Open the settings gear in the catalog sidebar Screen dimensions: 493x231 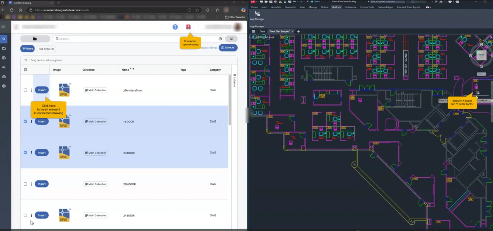coord(4,86)
